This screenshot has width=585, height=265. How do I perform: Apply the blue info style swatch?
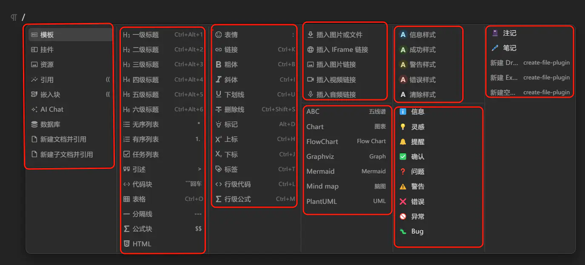(403, 35)
